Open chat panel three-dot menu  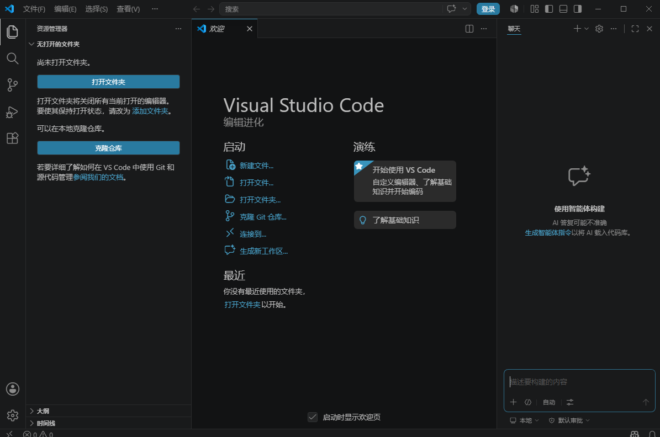(x=613, y=29)
